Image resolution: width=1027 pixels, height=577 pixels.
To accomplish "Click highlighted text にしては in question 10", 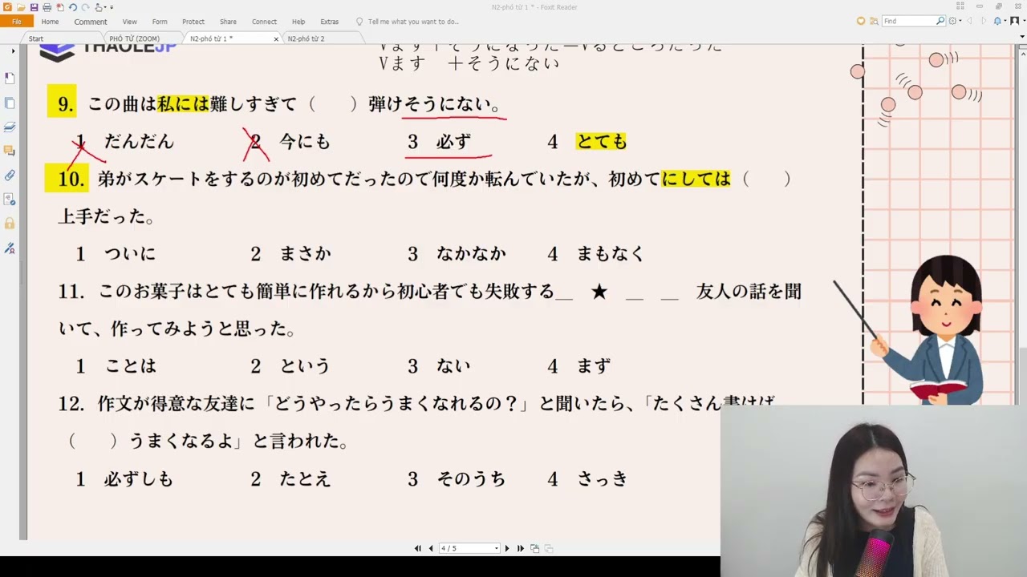I will 696,180.
